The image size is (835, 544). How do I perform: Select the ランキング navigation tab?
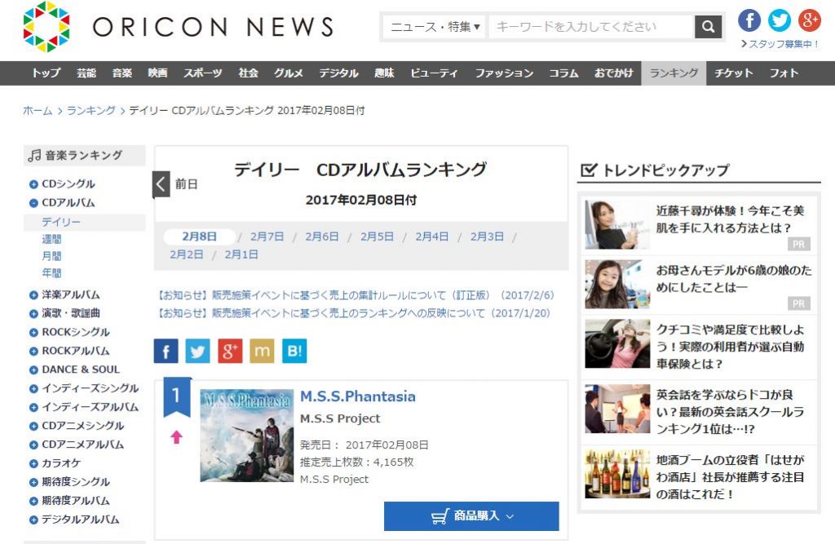[x=674, y=73]
